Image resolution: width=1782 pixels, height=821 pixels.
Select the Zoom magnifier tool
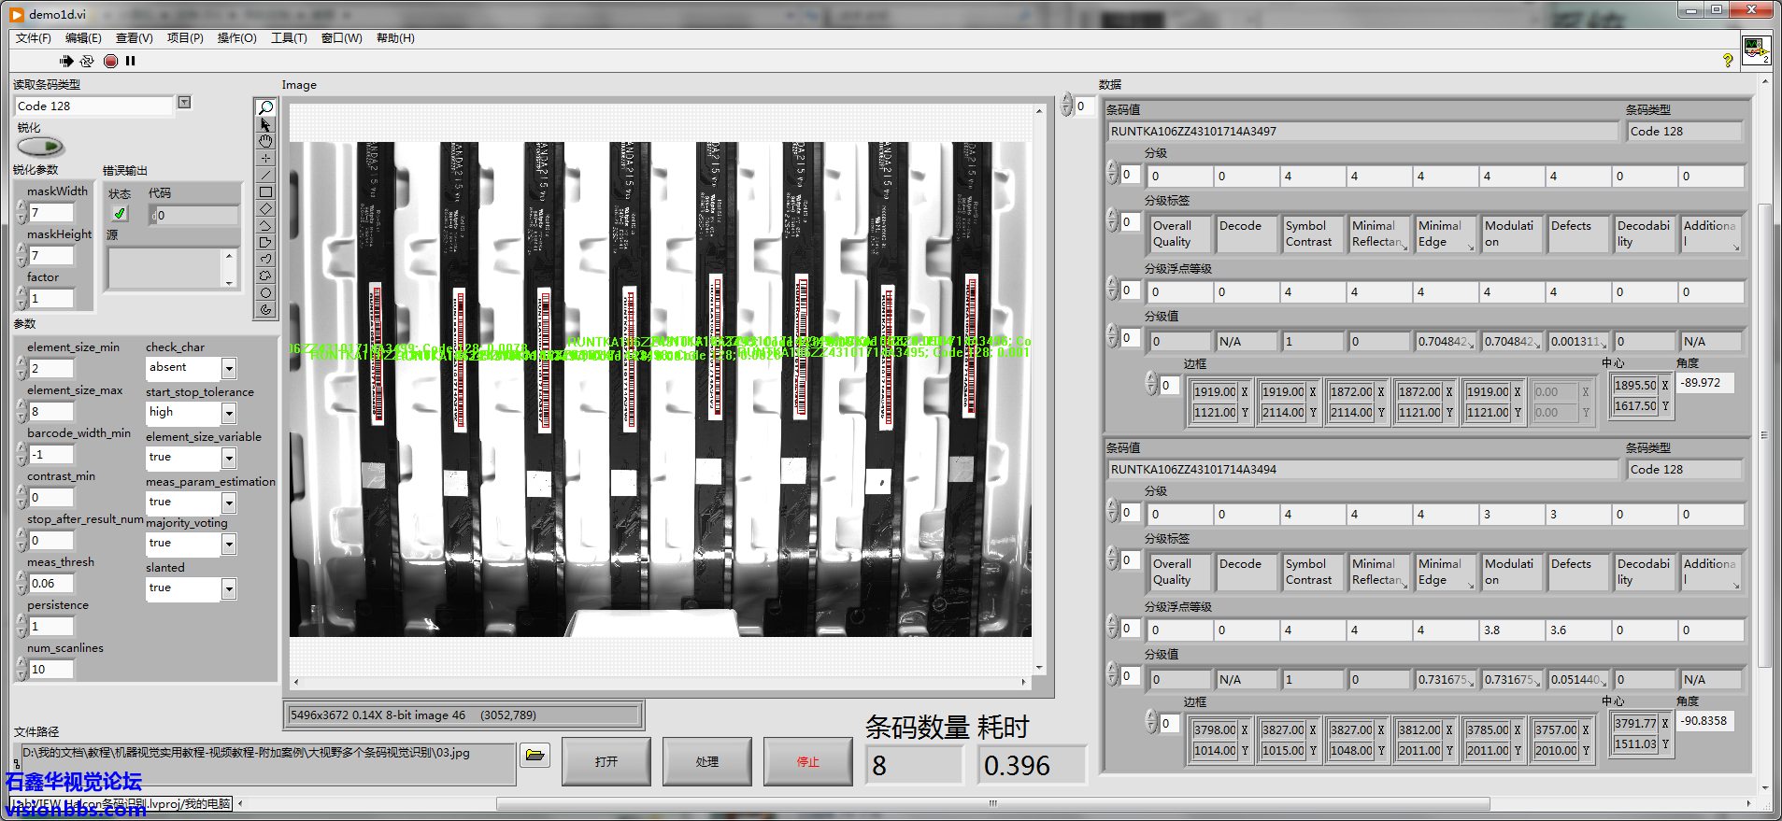pos(266,107)
